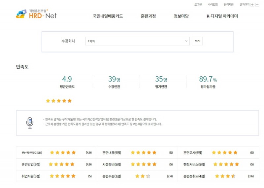Increase font size with the plus icon
The image size is (264, 188).
coord(252,5)
